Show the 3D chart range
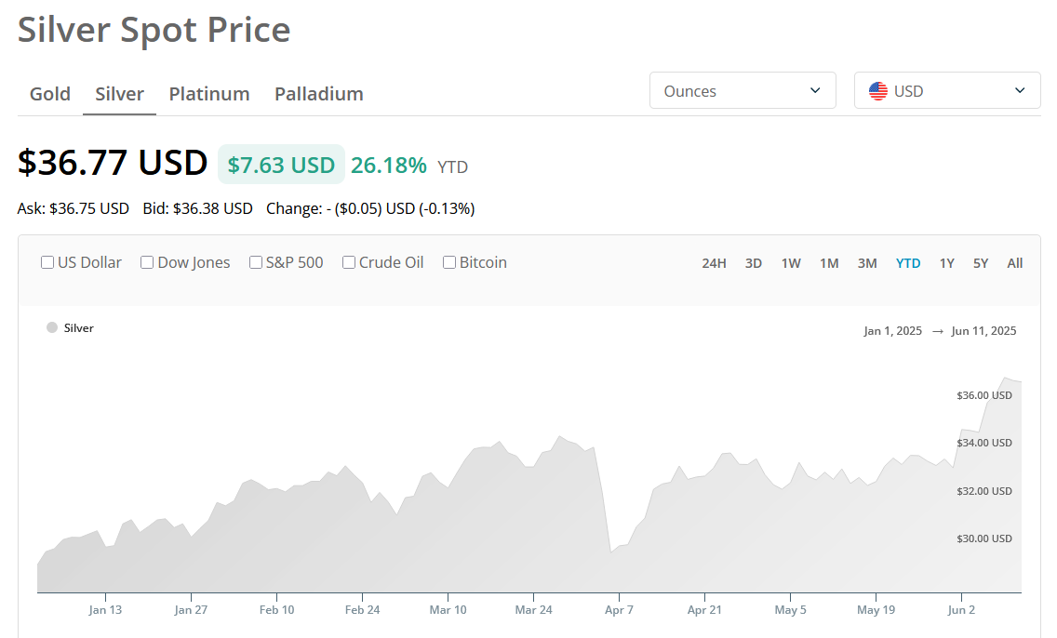The height and width of the screenshot is (638, 1057). [x=754, y=263]
